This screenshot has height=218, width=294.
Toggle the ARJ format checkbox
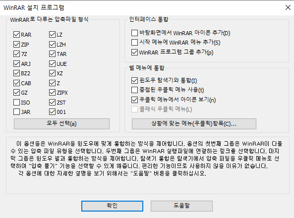[16, 64]
